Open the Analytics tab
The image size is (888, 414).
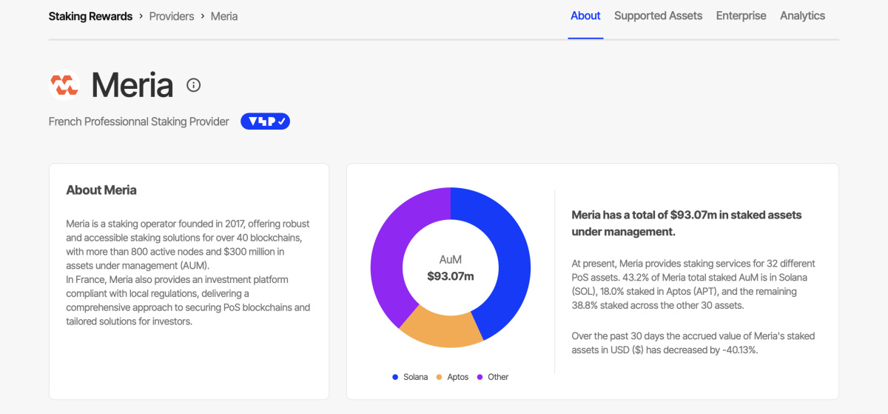click(802, 16)
